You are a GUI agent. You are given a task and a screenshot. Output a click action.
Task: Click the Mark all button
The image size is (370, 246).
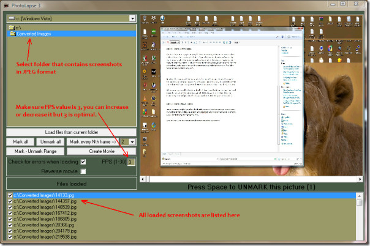click(20, 141)
